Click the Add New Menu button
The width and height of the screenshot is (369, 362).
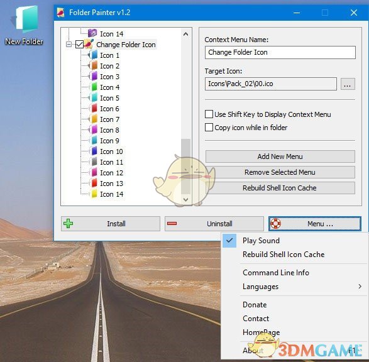click(x=280, y=156)
